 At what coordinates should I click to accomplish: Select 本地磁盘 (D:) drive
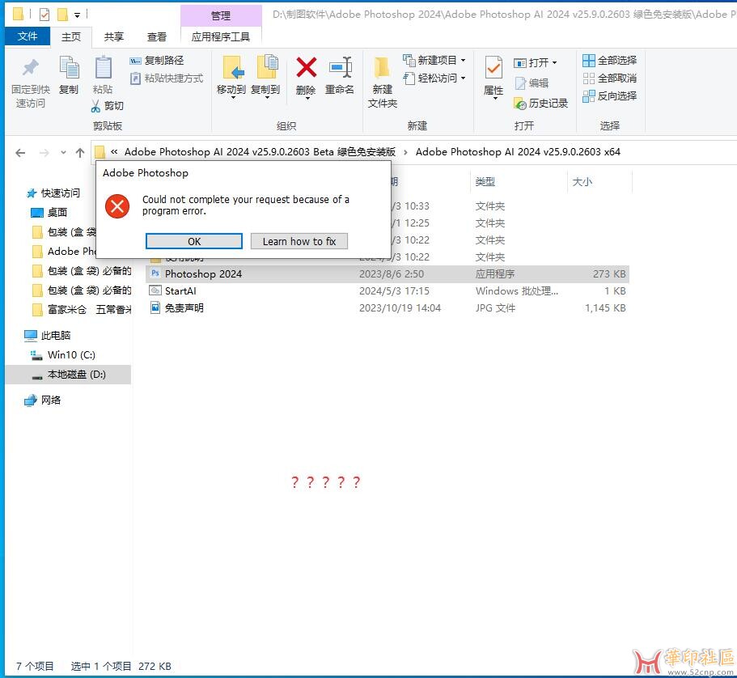point(68,375)
